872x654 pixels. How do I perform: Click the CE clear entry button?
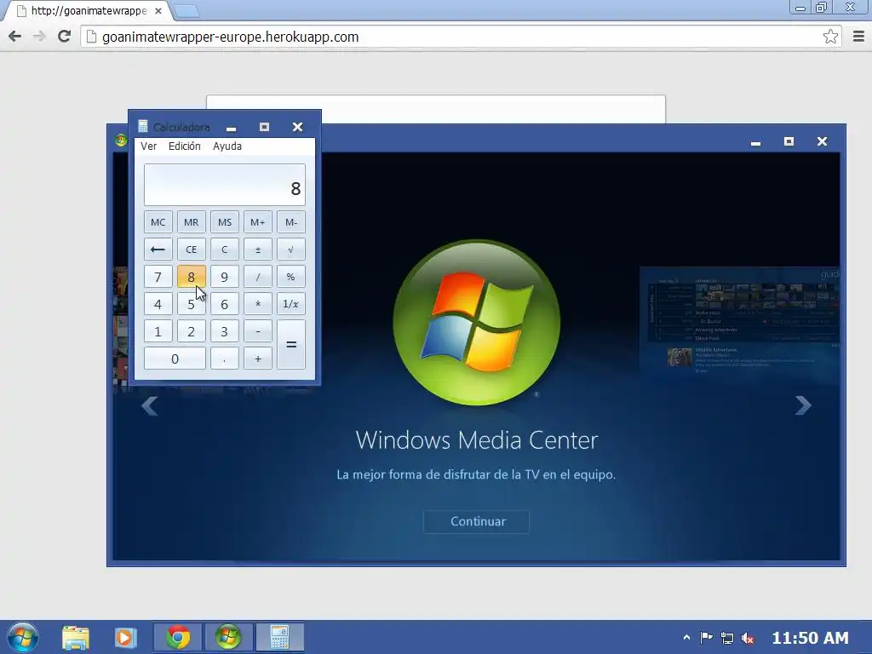192,250
